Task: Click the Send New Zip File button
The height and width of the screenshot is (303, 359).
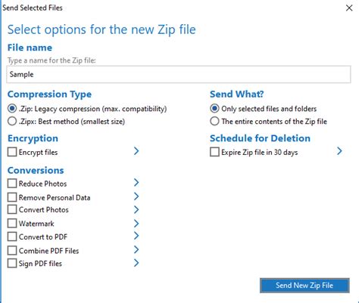Action: pos(304,286)
